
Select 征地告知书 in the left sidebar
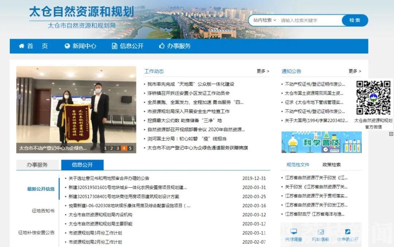point(43,211)
